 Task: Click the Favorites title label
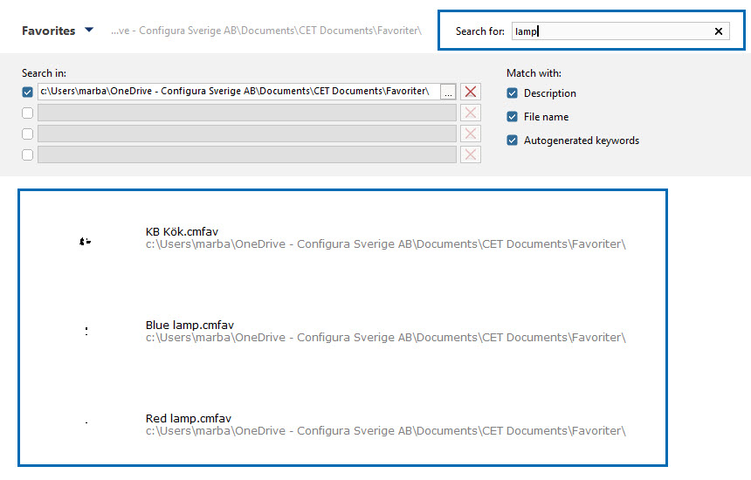click(x=48, y=31)
